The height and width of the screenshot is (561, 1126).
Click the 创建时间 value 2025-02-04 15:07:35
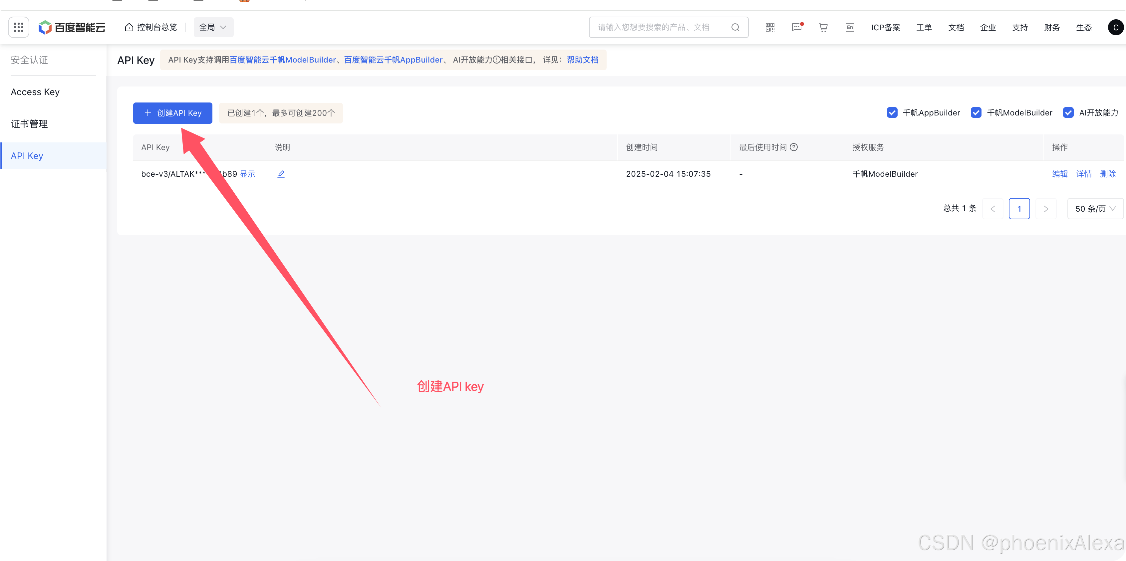click(668, 174)
